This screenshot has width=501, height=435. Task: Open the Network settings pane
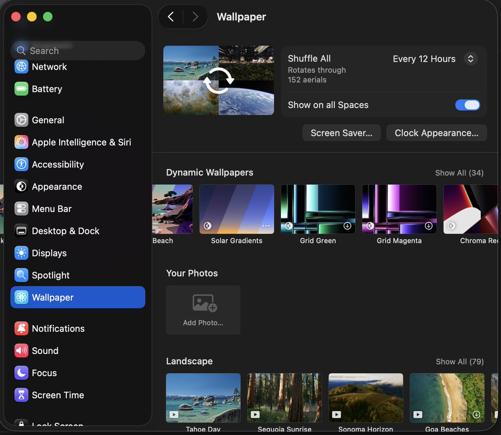[x=78, y=66]
